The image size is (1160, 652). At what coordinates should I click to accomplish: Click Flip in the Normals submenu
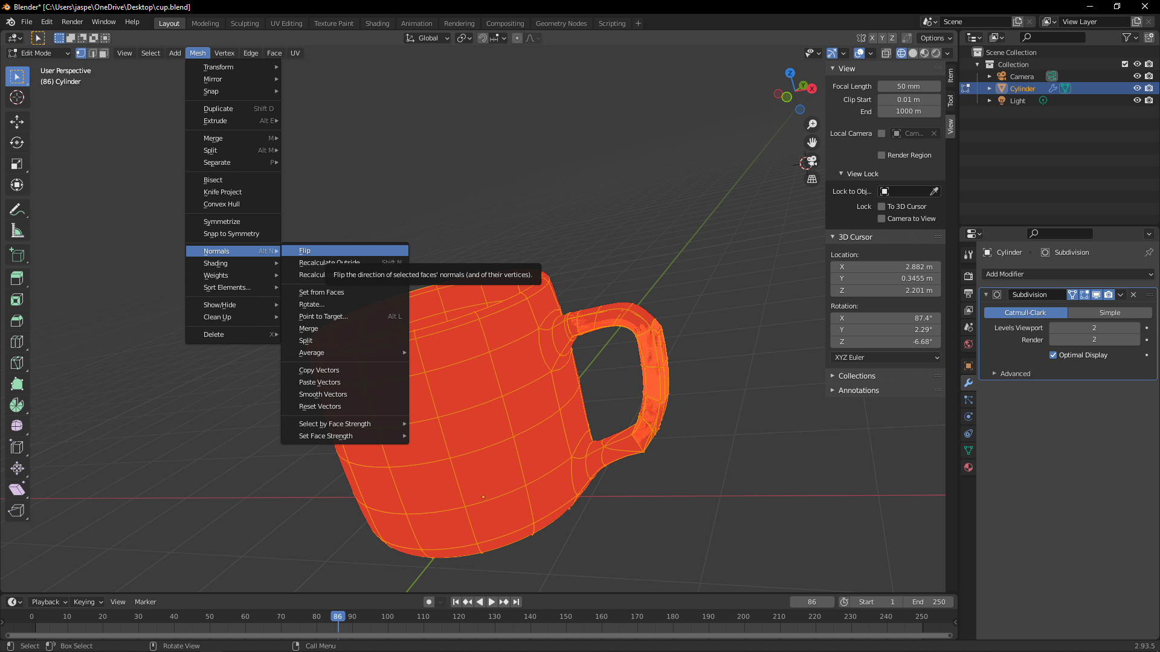(304, 251)
